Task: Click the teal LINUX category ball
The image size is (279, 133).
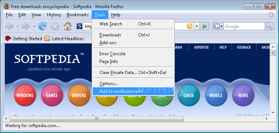Action: 188,95
